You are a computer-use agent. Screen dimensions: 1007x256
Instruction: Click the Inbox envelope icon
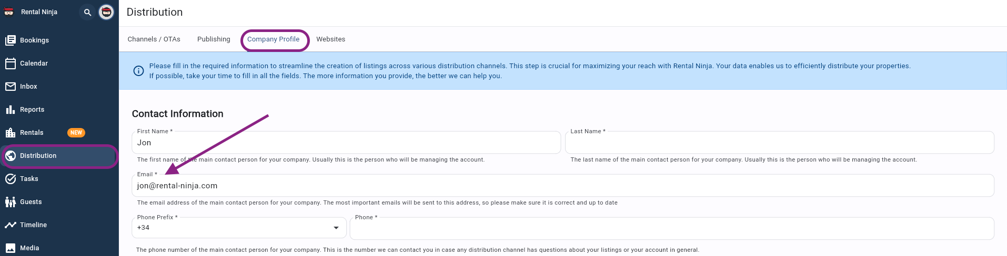click(11, 87)
